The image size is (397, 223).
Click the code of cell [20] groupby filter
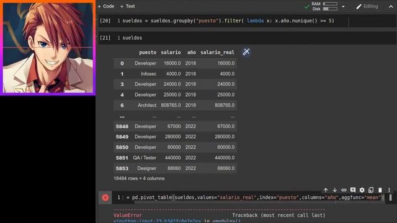tap(228, 20)
